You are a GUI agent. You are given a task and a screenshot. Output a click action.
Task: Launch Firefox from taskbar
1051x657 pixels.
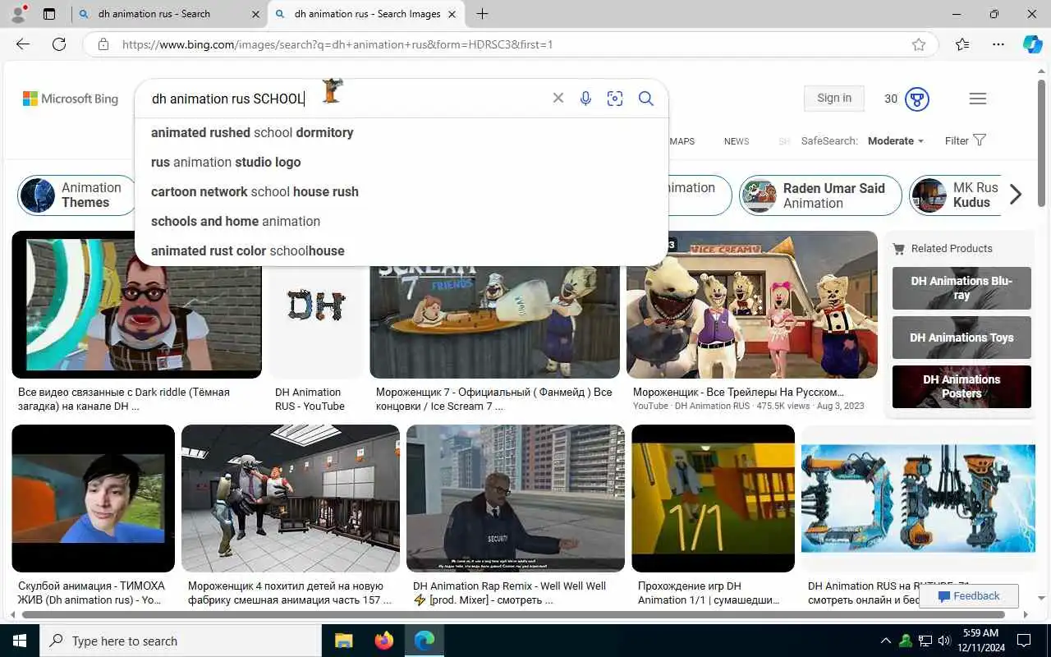(383, 641)
